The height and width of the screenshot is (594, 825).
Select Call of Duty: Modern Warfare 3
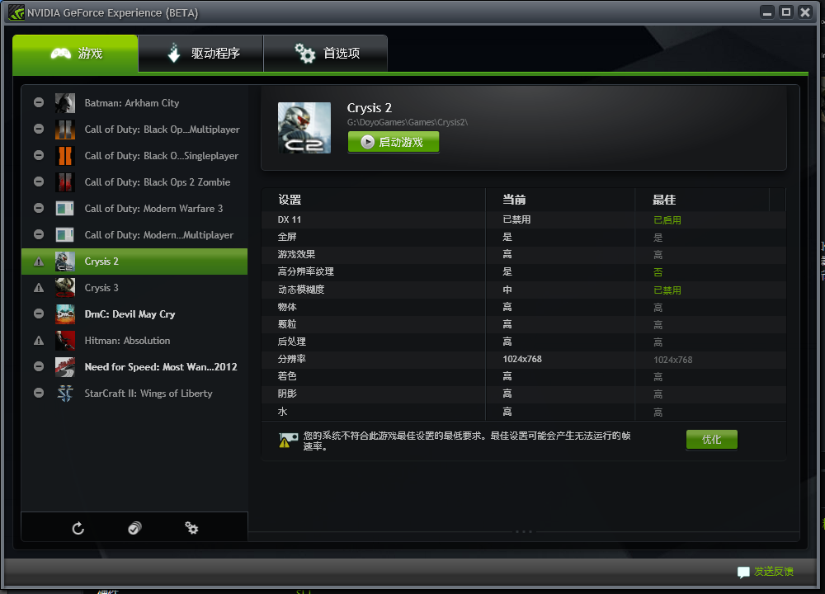[134, 209]
